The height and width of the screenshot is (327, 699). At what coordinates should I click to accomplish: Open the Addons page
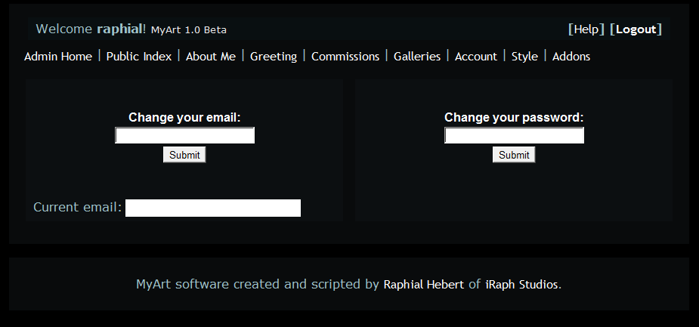571,57
